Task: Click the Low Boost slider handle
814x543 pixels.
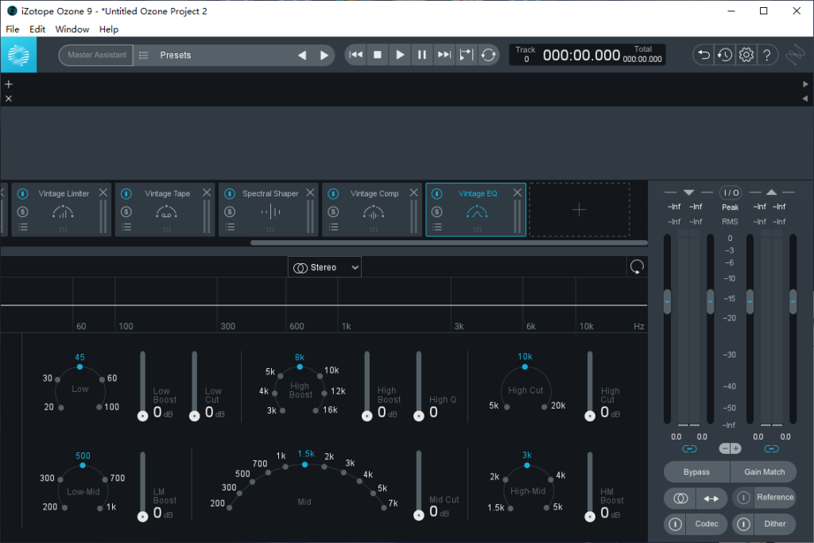Action: pos(143,416)
